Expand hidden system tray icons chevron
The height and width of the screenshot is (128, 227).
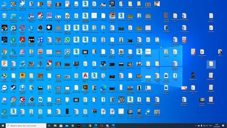coord(196,126)
